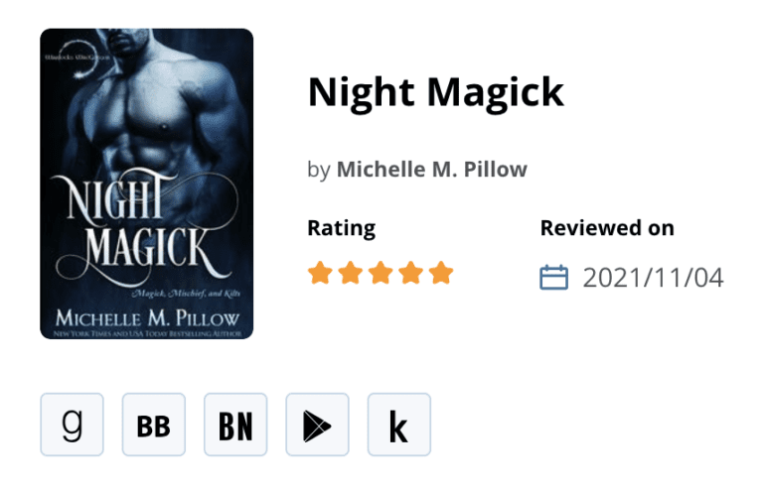Select the first rating star

[x=320, y=273]
